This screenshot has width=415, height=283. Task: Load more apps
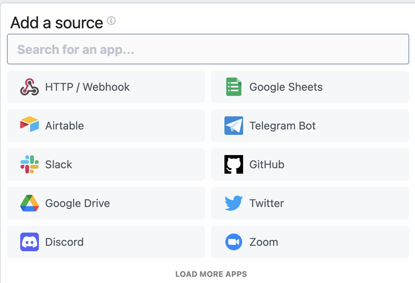(x=211, y=274)
